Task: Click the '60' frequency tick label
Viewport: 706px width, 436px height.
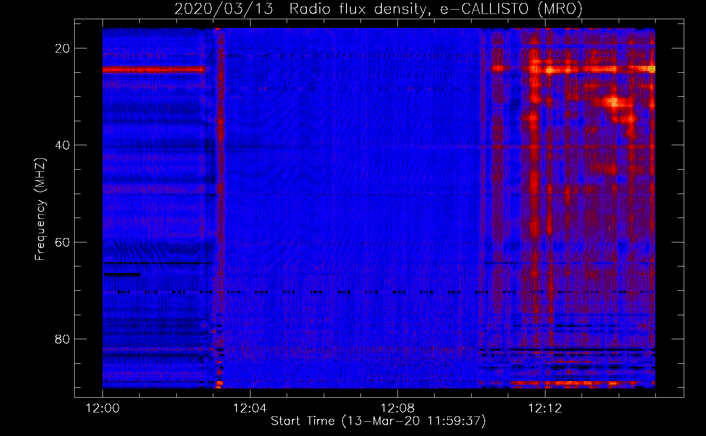Action: pos(62,242)
